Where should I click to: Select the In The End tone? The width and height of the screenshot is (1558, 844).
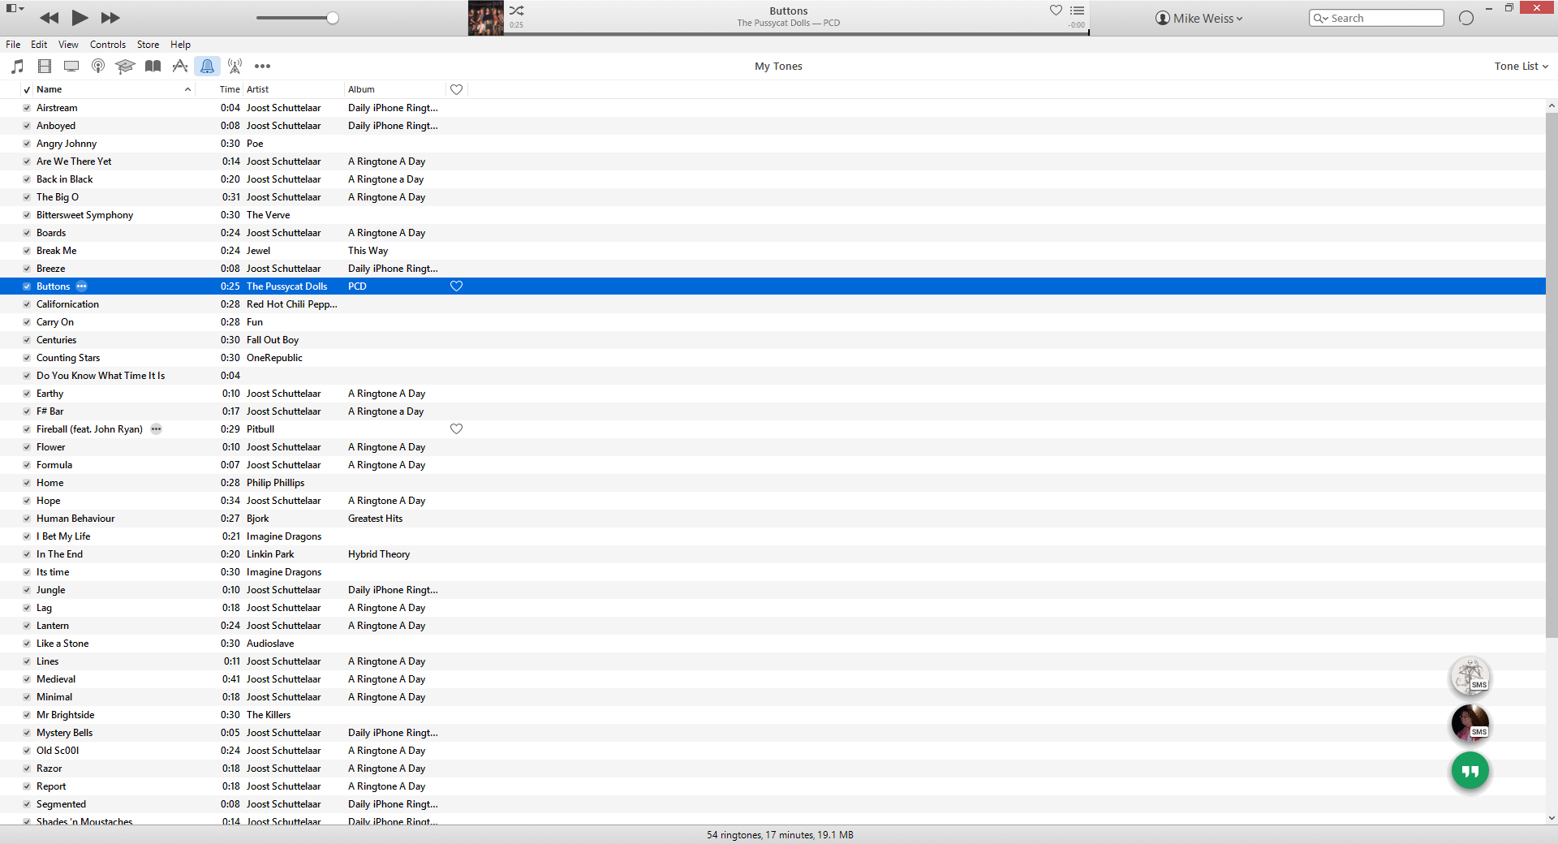coord(773,554)
